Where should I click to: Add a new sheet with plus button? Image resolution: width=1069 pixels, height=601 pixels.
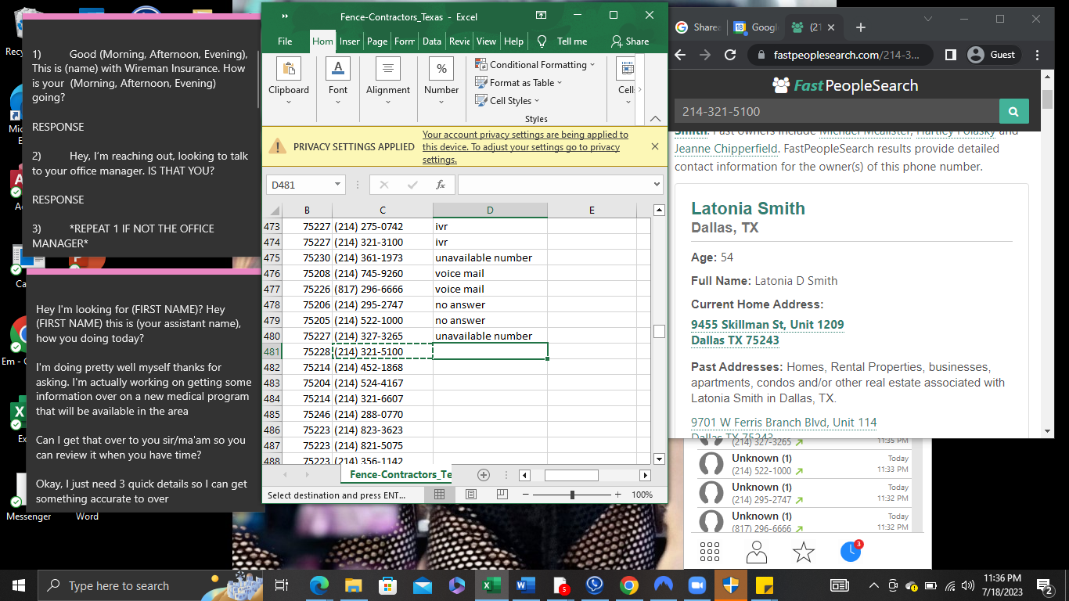(x=484, y=475)
